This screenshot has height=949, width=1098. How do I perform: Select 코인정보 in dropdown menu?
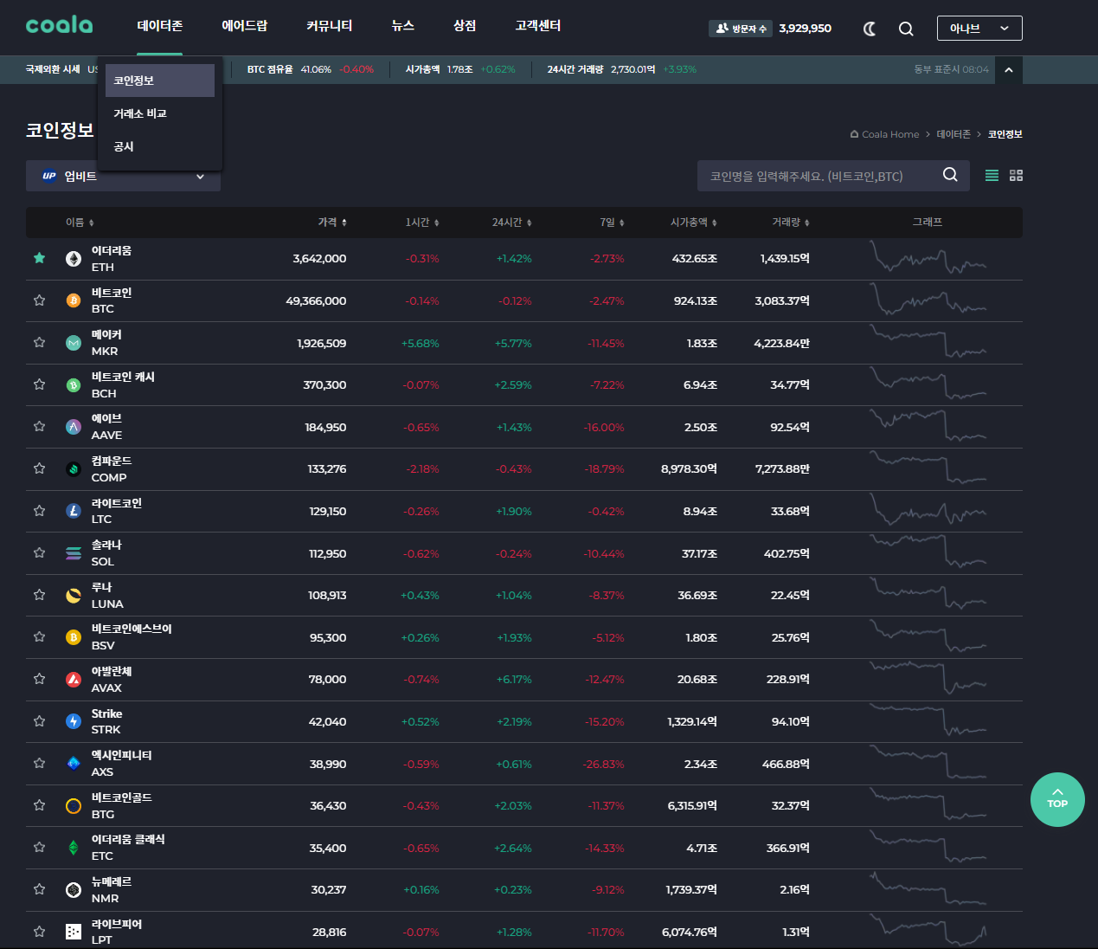pos(160,81)
